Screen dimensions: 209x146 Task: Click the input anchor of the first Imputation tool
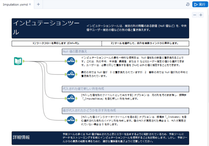pyautogui.click(x=65, y=61)
